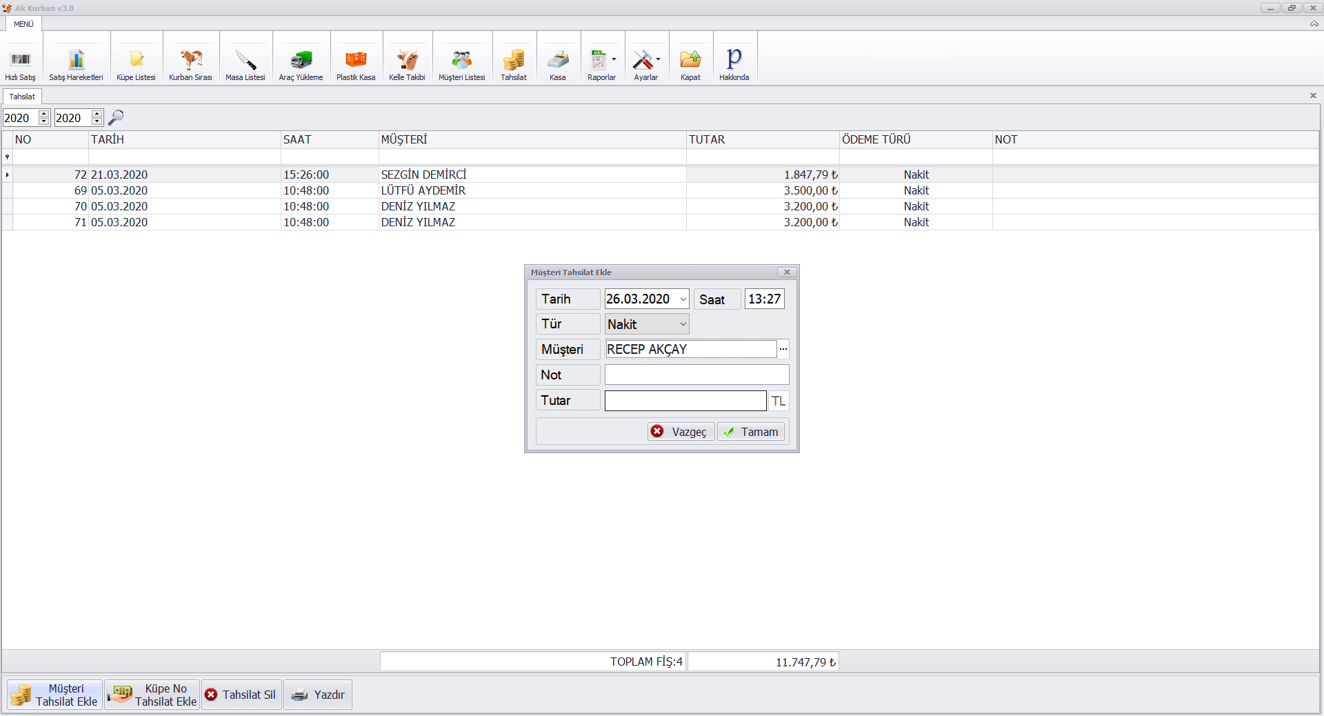Select the MENÜ ribbon tab
The width and height of the screenshot is (1324, 716).
23,24
